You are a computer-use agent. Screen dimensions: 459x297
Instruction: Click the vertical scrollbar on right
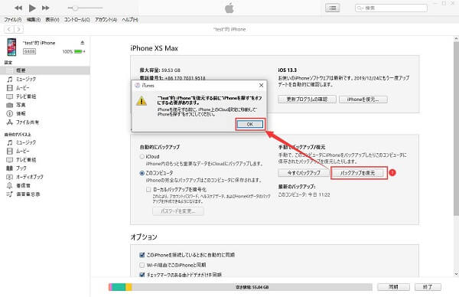pyautogui.click(x=456, y=129)
